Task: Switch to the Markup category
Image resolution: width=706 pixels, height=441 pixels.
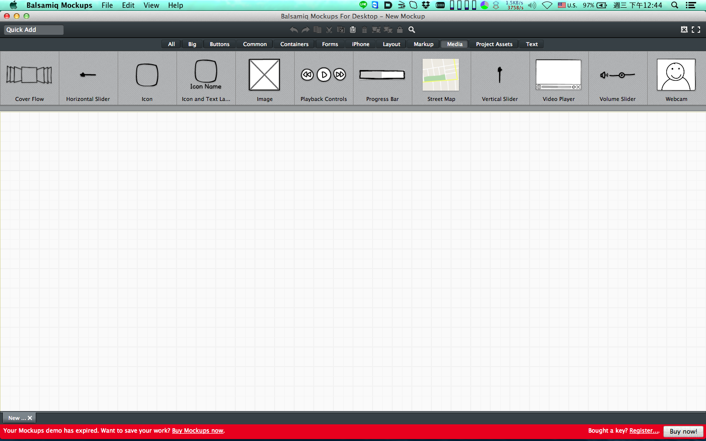Action: pos(424,44)
